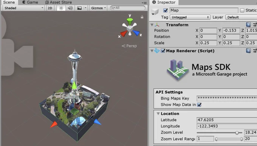Screen dimensions: 257x146
Task: Click the Scale label in Transform
Action: 159,43
